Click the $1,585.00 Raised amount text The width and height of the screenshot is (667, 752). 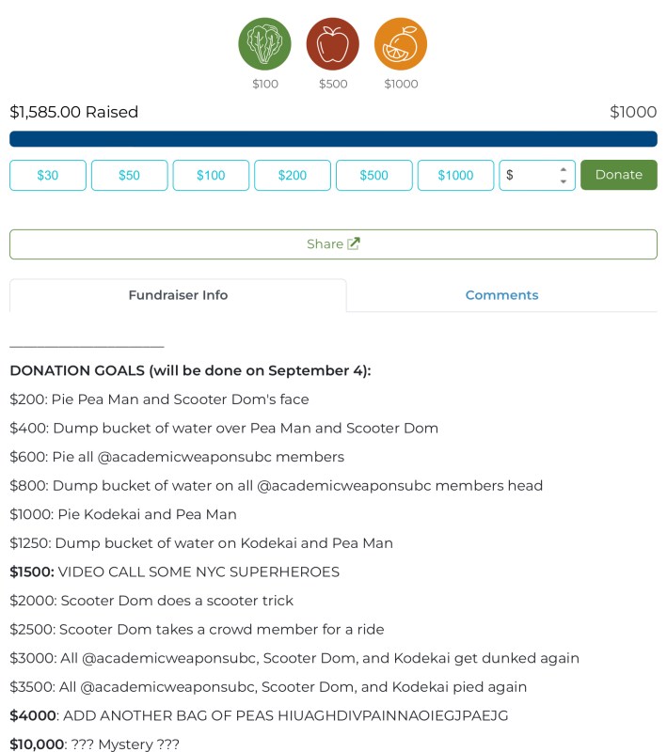coord(74,113)
